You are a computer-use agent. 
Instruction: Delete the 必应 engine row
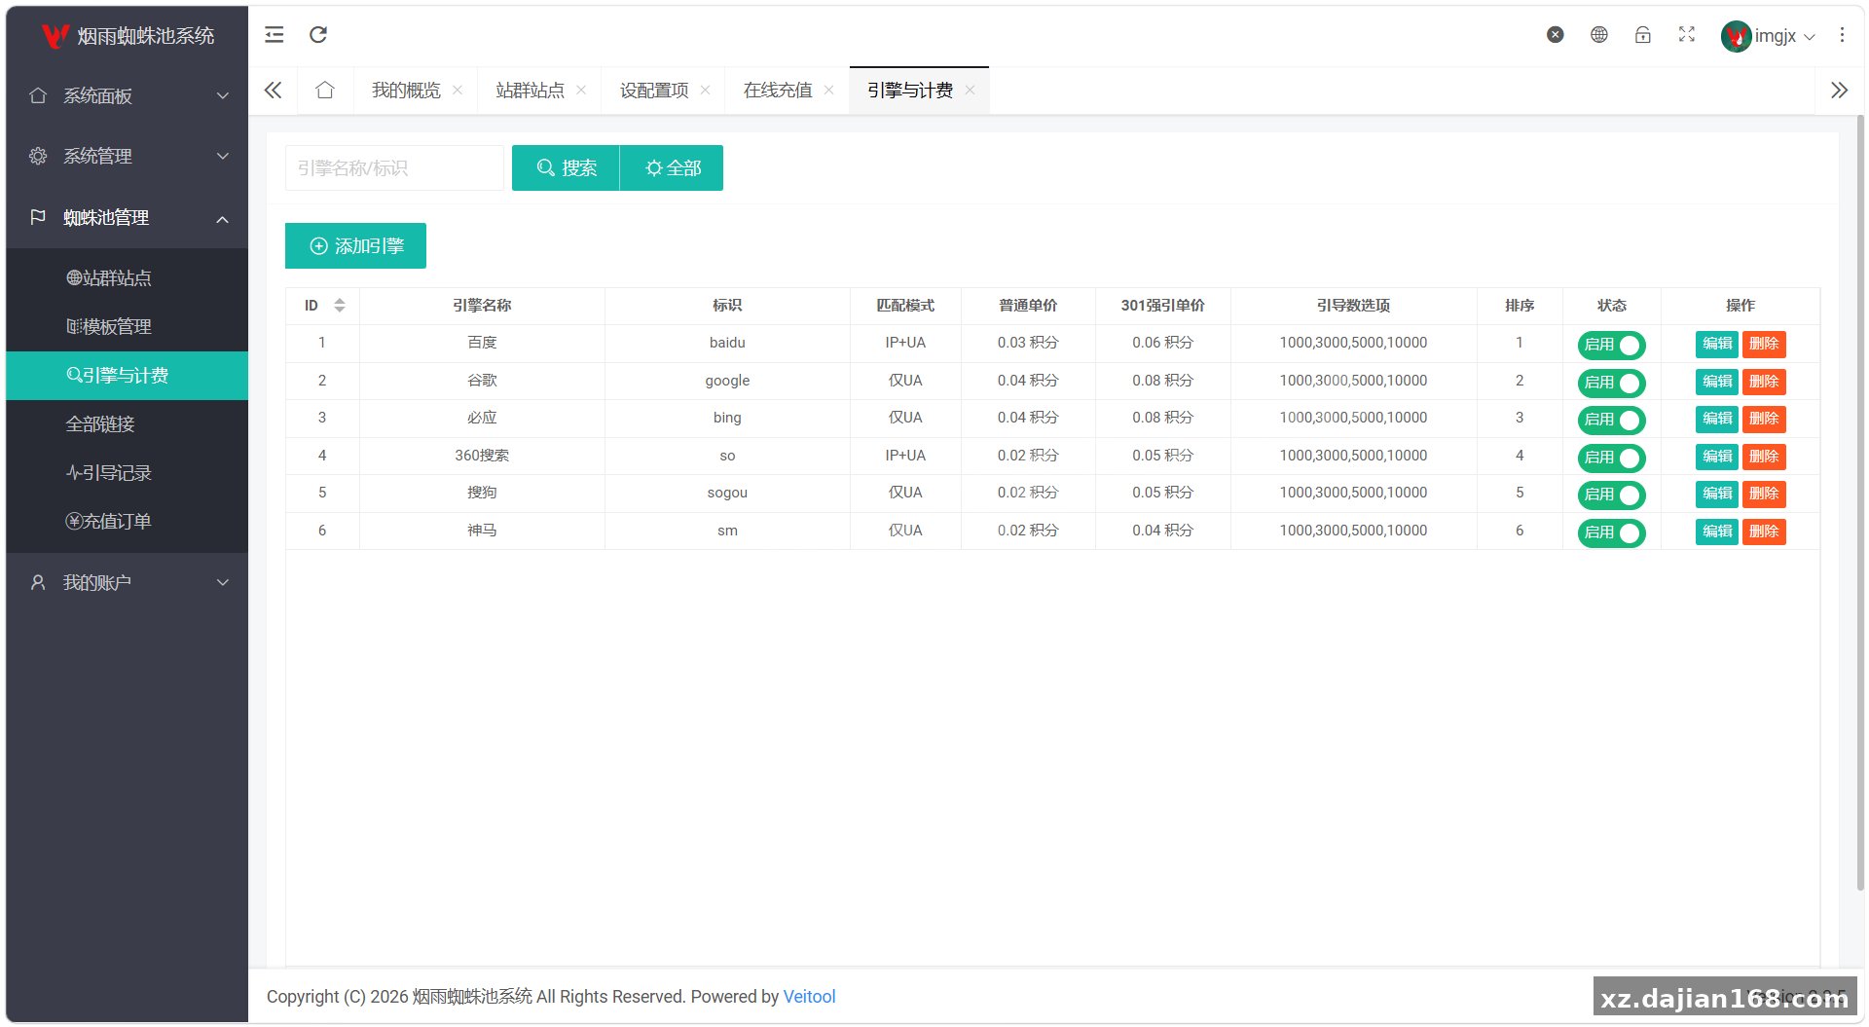point(1764,419)
